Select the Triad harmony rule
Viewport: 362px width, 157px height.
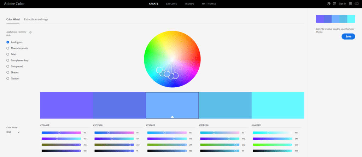point(11,54)
